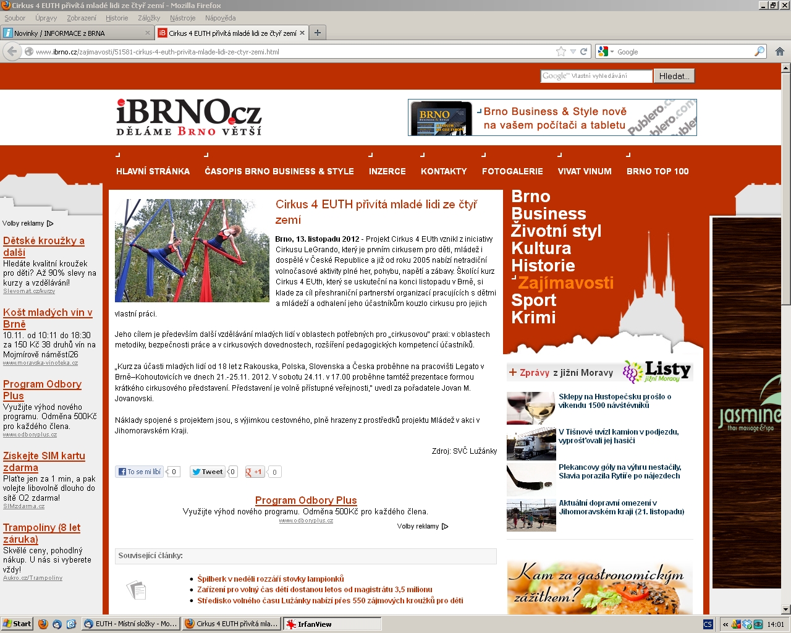
Task: Open the Historie menu
Action: pos(117,18)
